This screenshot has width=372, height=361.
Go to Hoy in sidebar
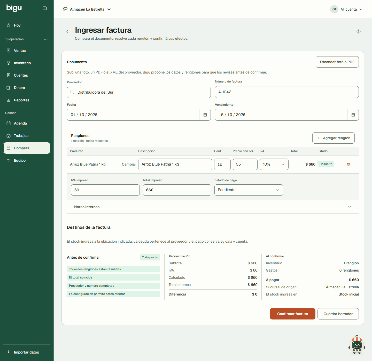27,25
